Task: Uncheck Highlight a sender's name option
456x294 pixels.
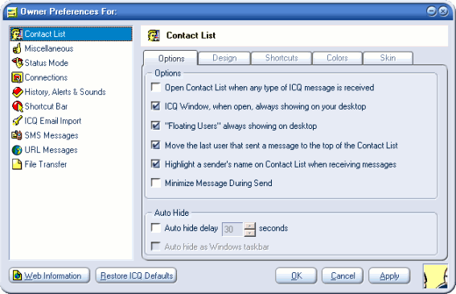Action: tap(155, 164)
